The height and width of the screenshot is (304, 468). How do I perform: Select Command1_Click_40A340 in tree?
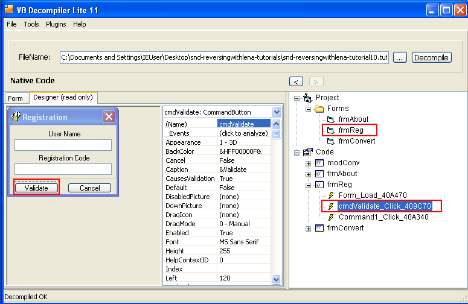point(383,217)
